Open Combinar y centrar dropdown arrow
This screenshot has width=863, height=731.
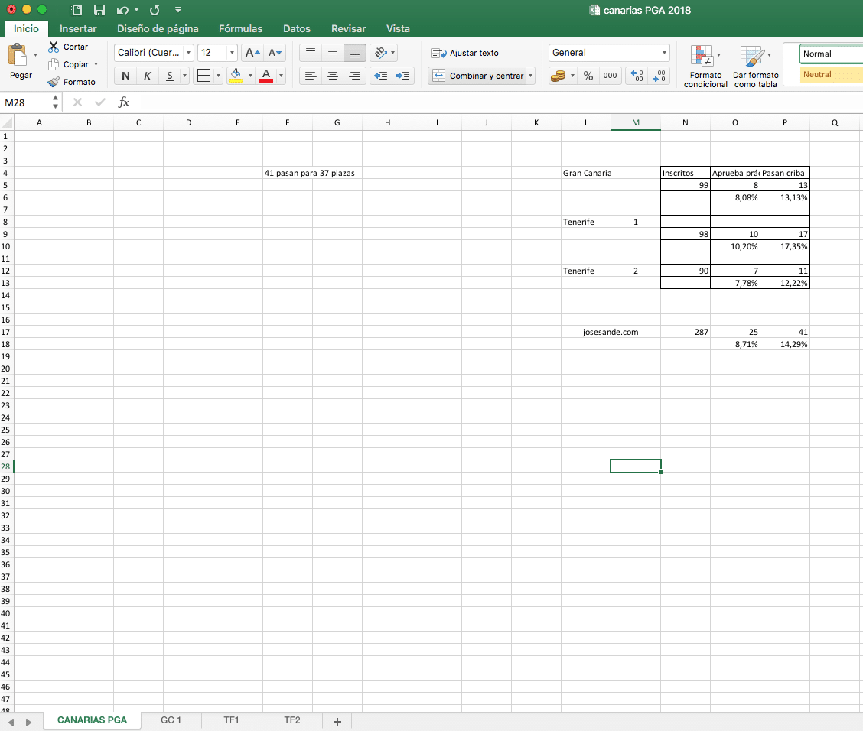coord(530,76)
